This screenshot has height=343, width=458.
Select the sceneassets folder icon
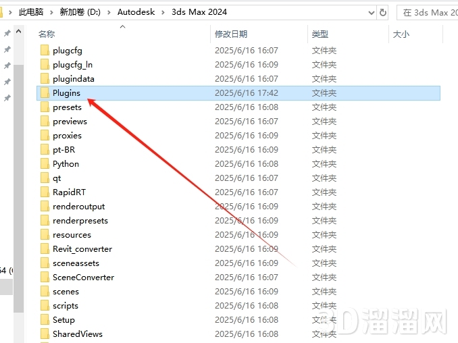coord(45,263)
